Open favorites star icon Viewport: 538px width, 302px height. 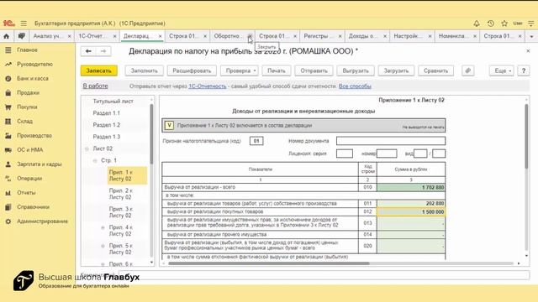(504, 23)
